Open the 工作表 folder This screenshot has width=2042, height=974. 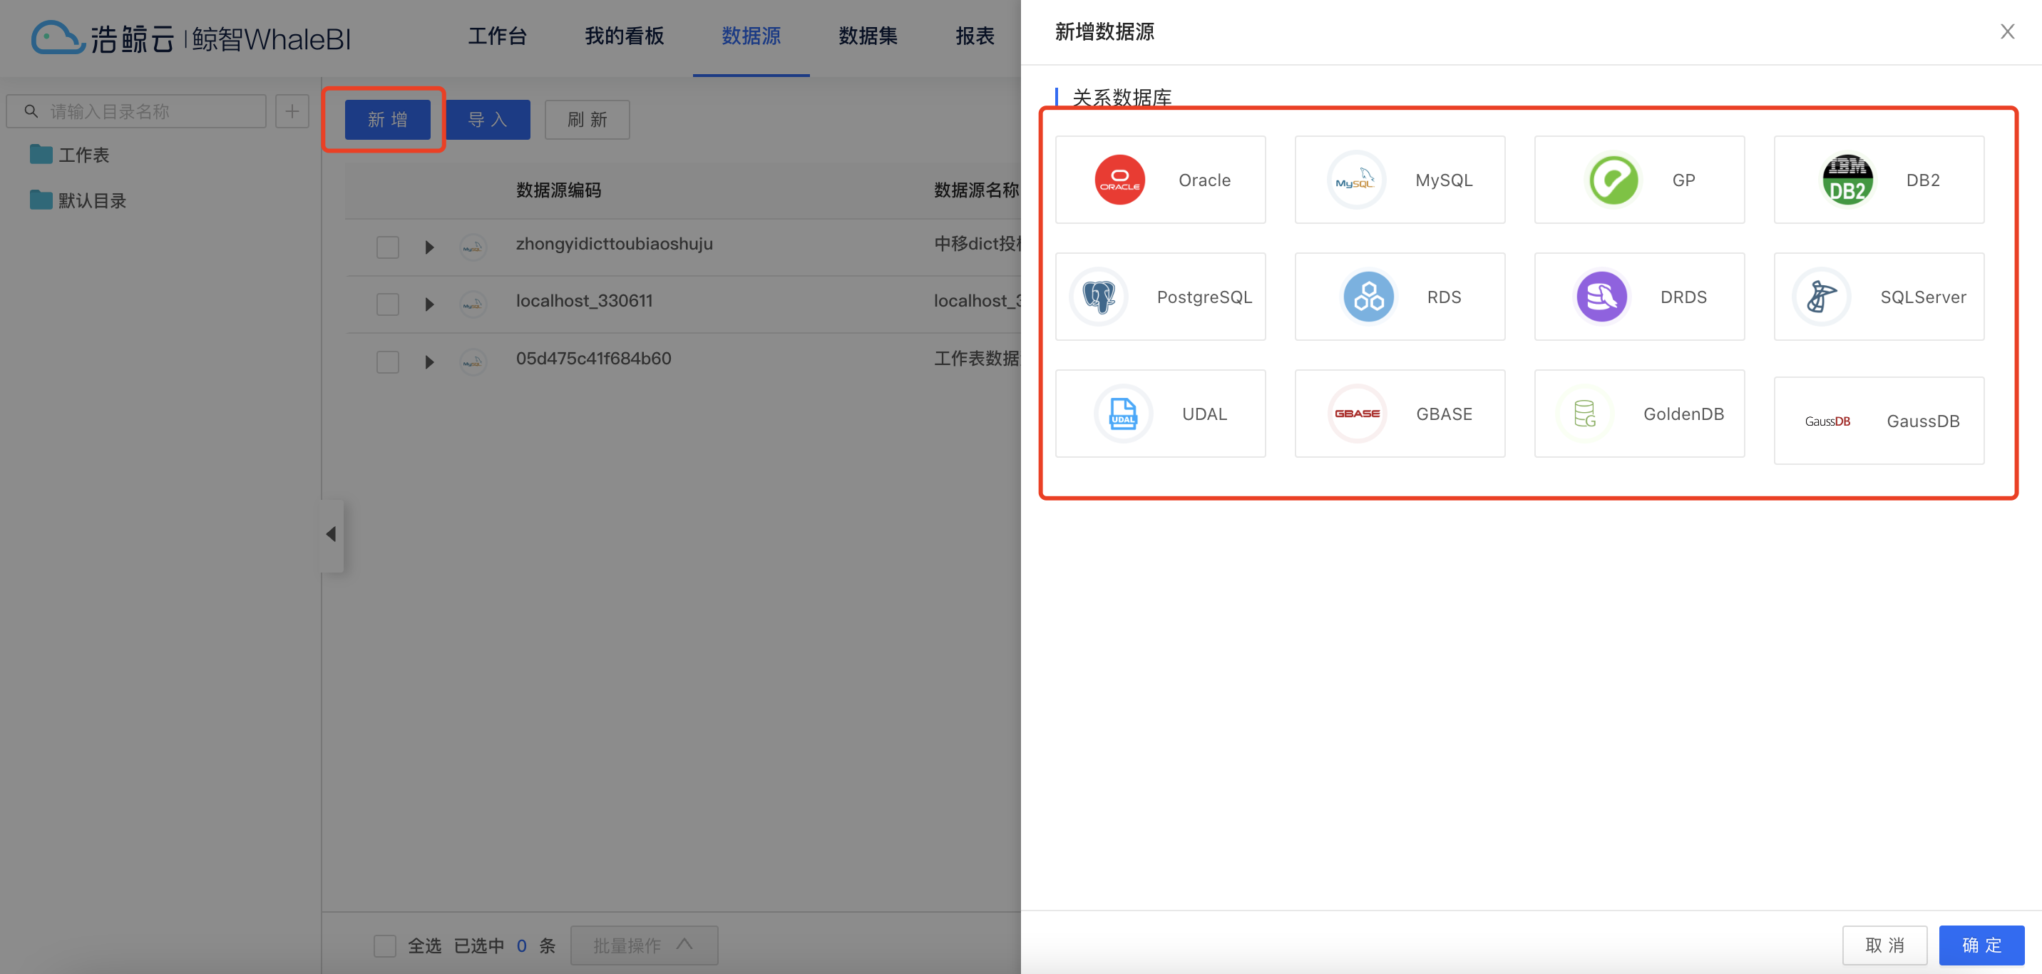click(70, 155)
